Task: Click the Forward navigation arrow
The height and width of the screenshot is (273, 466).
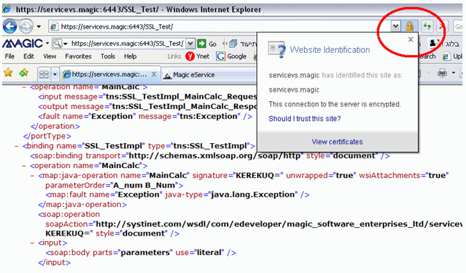Action: [26, 26]
